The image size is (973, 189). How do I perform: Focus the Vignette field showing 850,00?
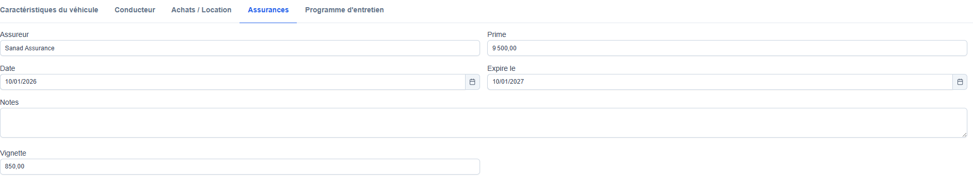click(x=240, y=166)
